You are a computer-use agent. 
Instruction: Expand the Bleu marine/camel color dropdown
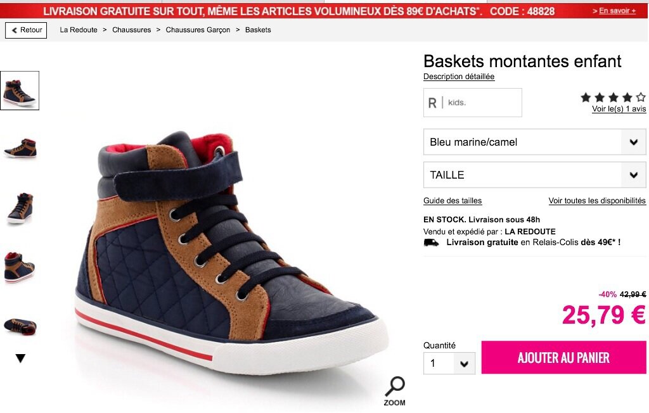[x=534, y=142]
